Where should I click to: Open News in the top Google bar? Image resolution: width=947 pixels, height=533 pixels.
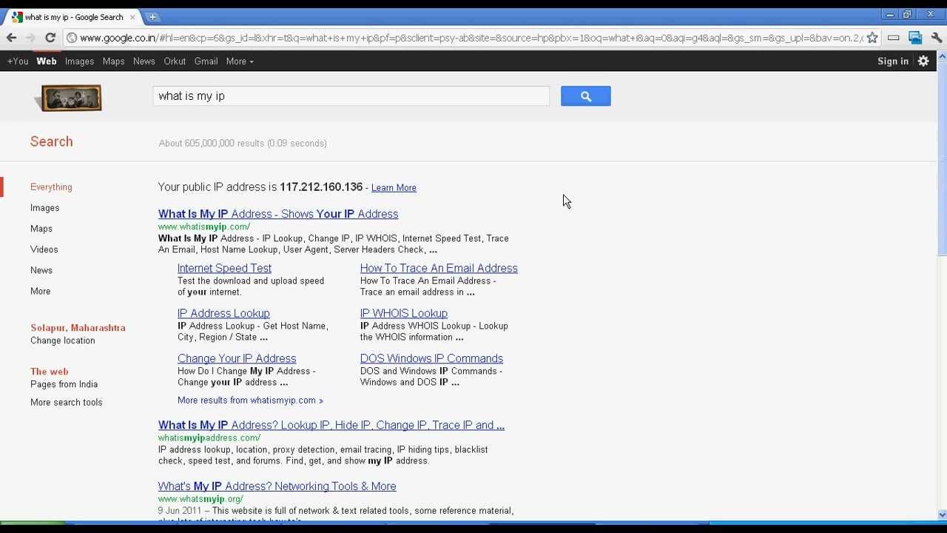tap(144, 61)
